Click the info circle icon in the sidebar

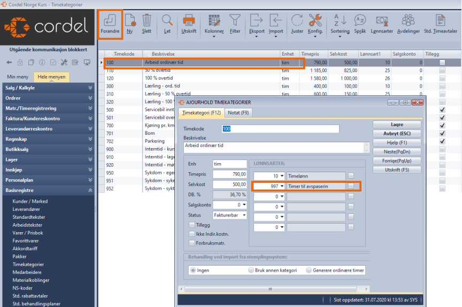42,62
